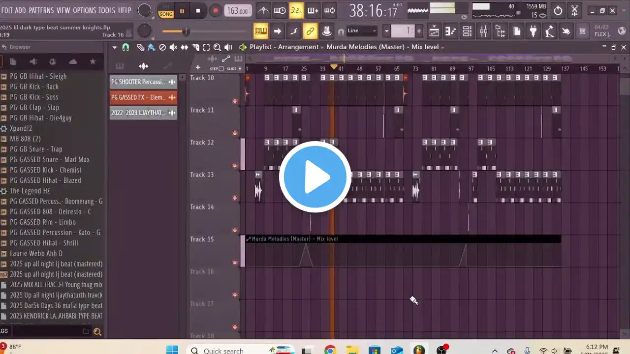The width and height of the screenshot is (630, 354).
Task: Adjust the master volume knob
Action: [x=144, y=10]
